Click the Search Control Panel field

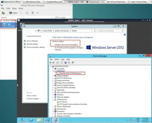point(111,31)
